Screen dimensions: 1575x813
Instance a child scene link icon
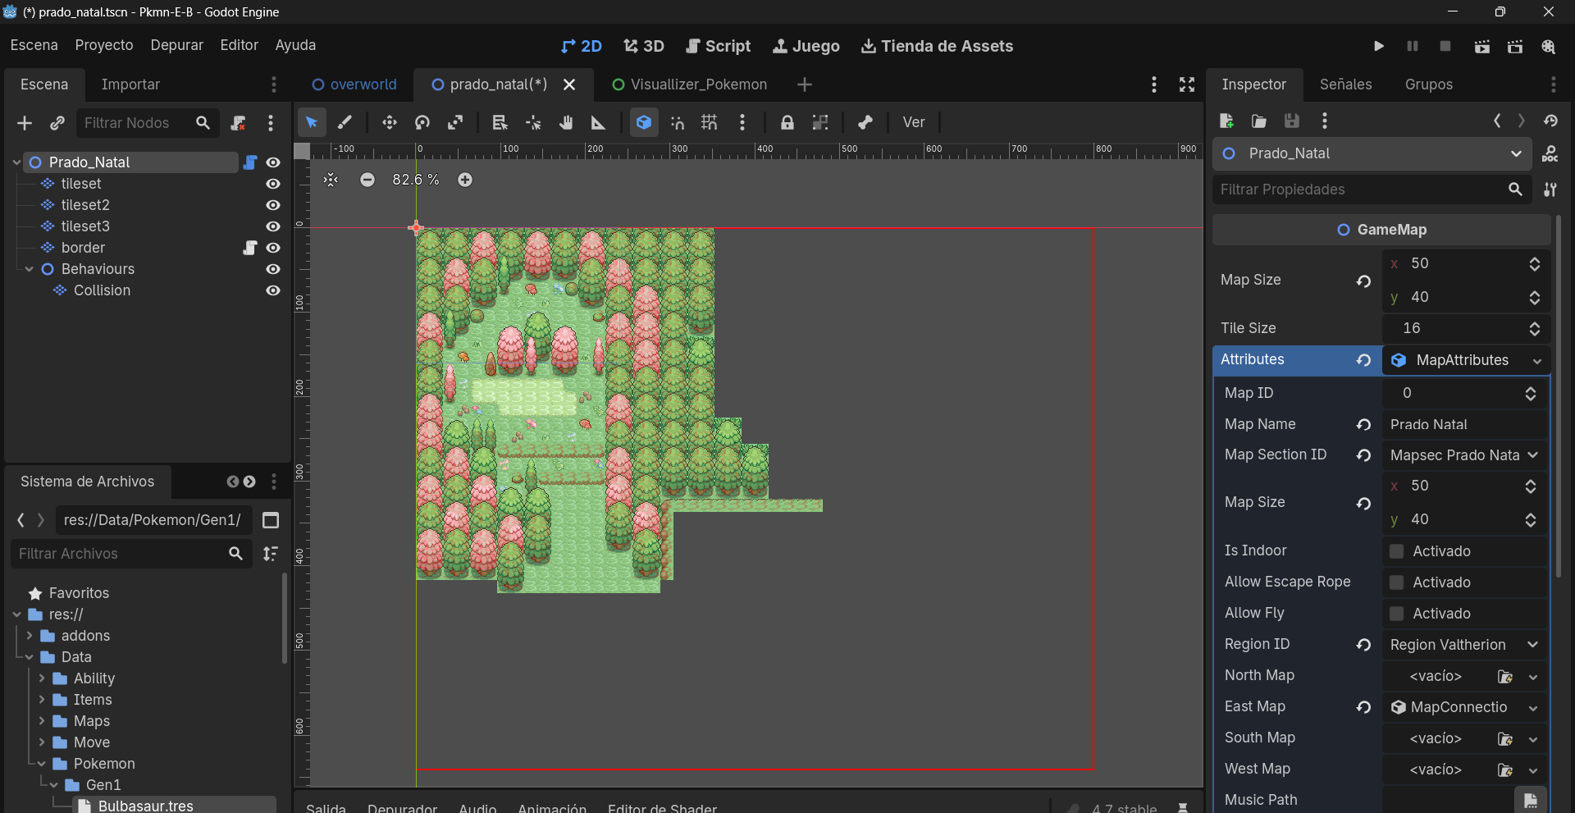click(57, 123)
